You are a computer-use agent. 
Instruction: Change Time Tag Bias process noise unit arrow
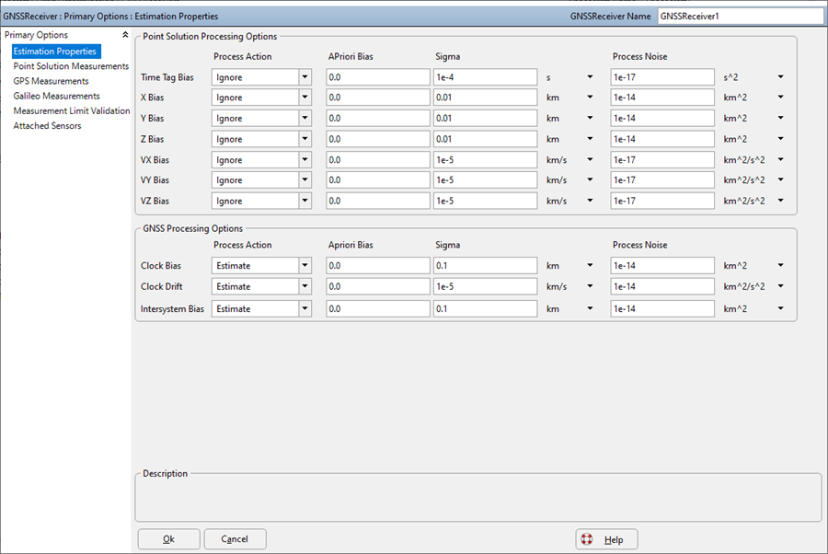[780, 77]
